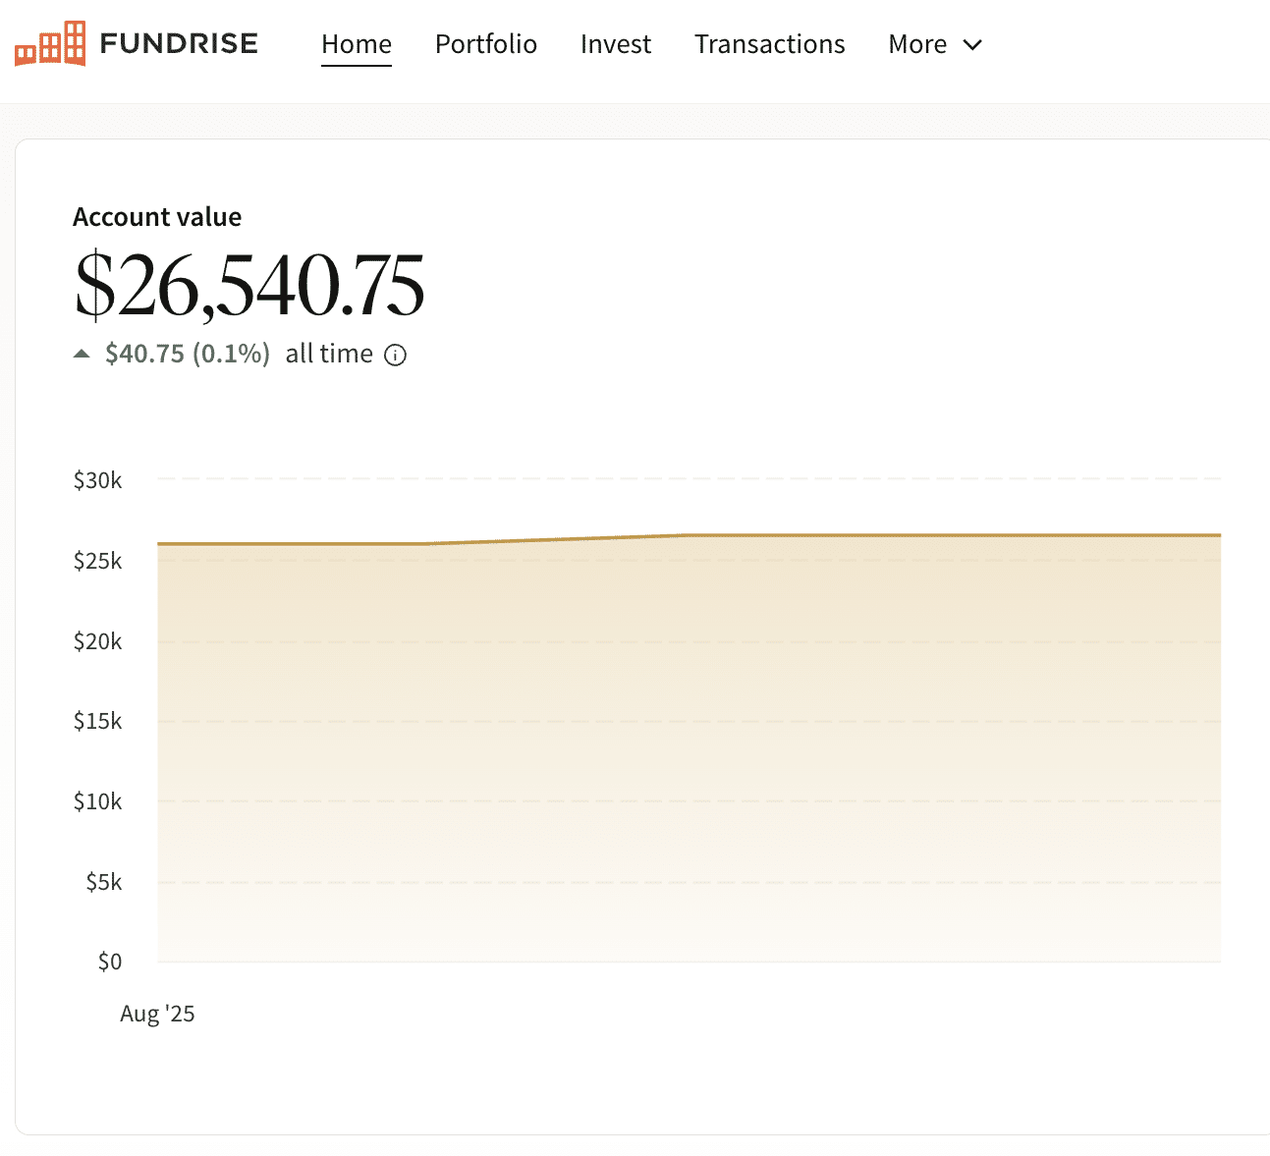Click the Fundrise building logo icon

50,44
